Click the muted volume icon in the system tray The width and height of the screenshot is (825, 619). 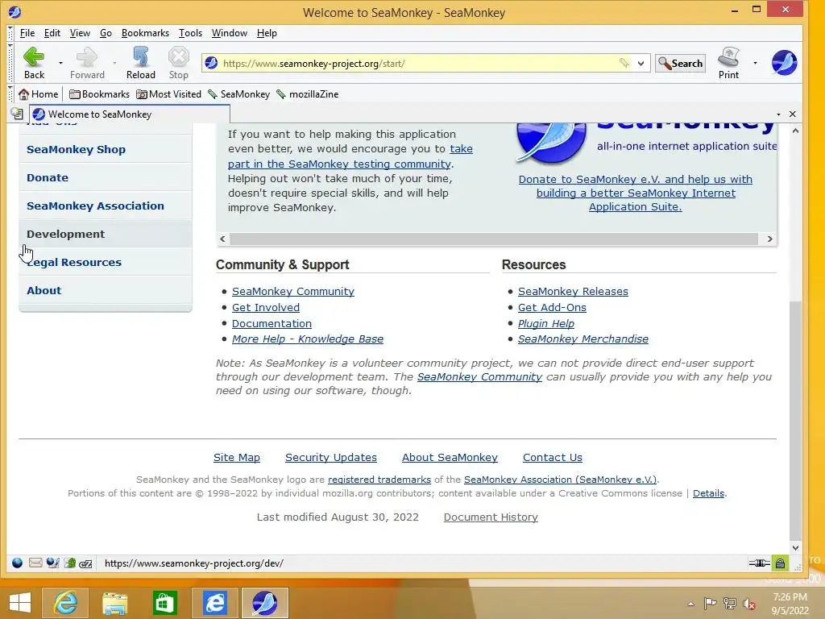point(749,604)
